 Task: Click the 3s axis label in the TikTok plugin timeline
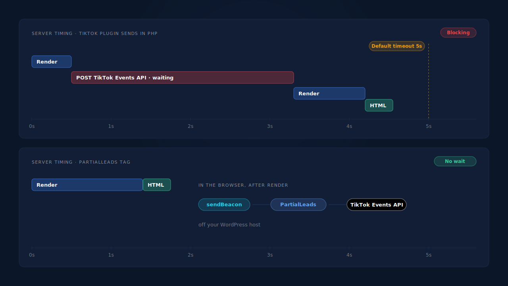(x=270, y=126)
